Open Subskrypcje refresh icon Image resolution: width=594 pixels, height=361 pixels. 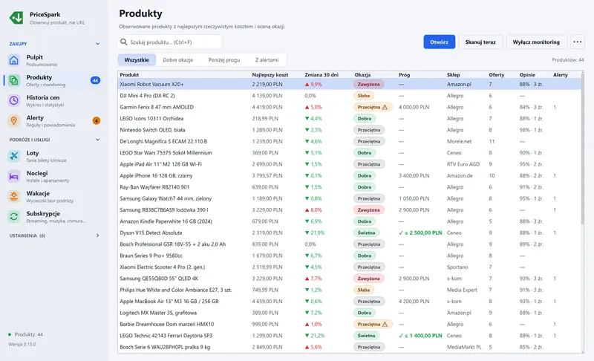(13, 216)
